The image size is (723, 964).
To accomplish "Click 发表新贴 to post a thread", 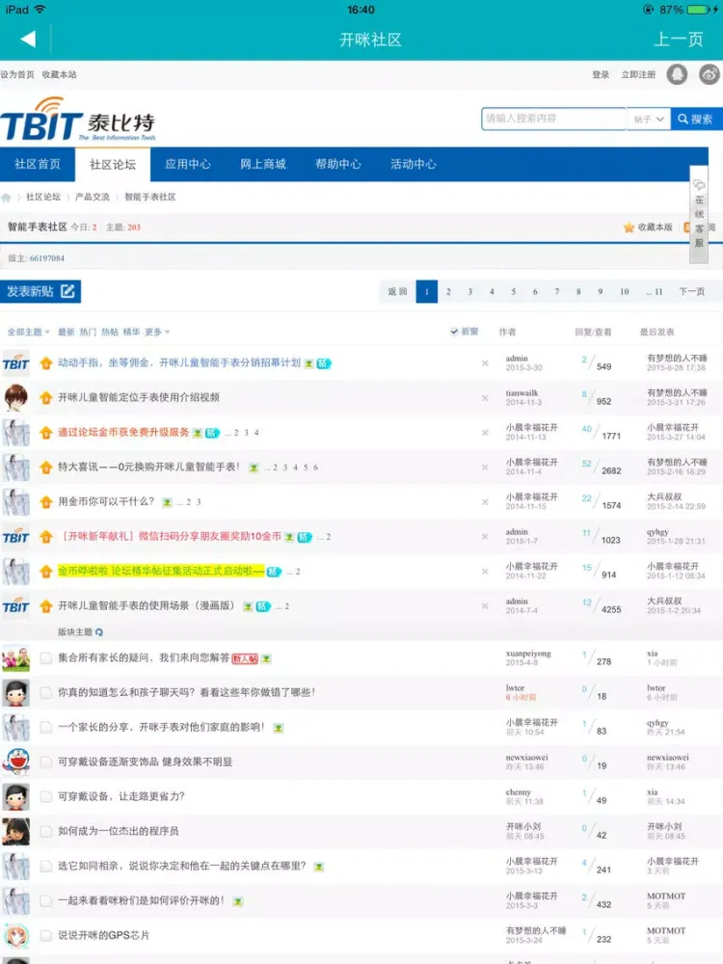I will (40, 291).
